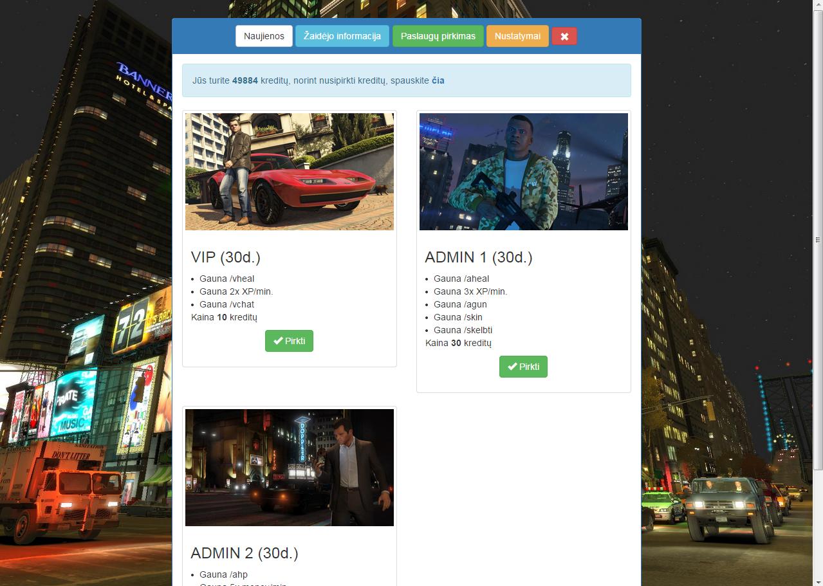Viewport: 823px width, 586px height.
Task: Close the panel with the red X button
Action: 564,36
